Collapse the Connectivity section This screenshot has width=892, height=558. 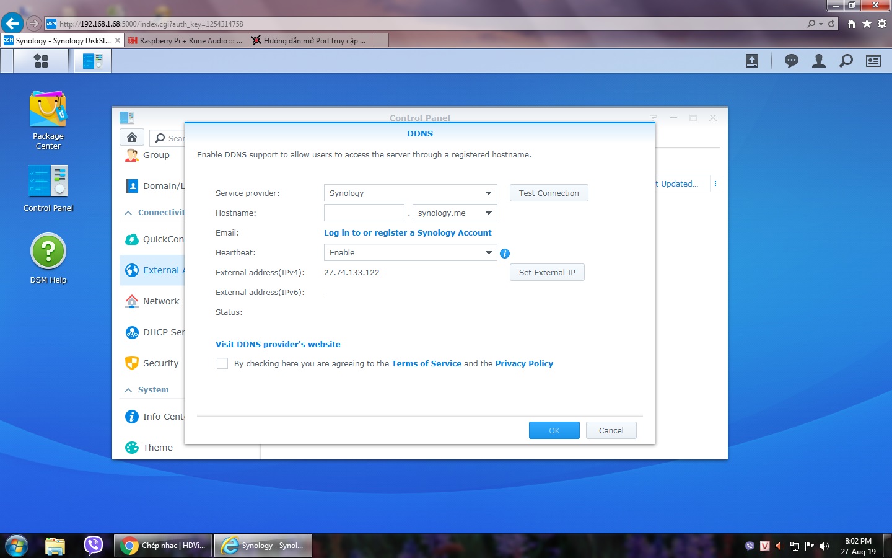pyautogui.click(x=128, y=213)
